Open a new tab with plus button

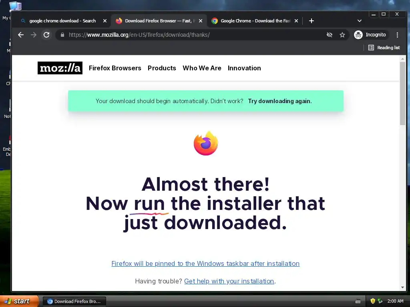[x=311, y=21]
